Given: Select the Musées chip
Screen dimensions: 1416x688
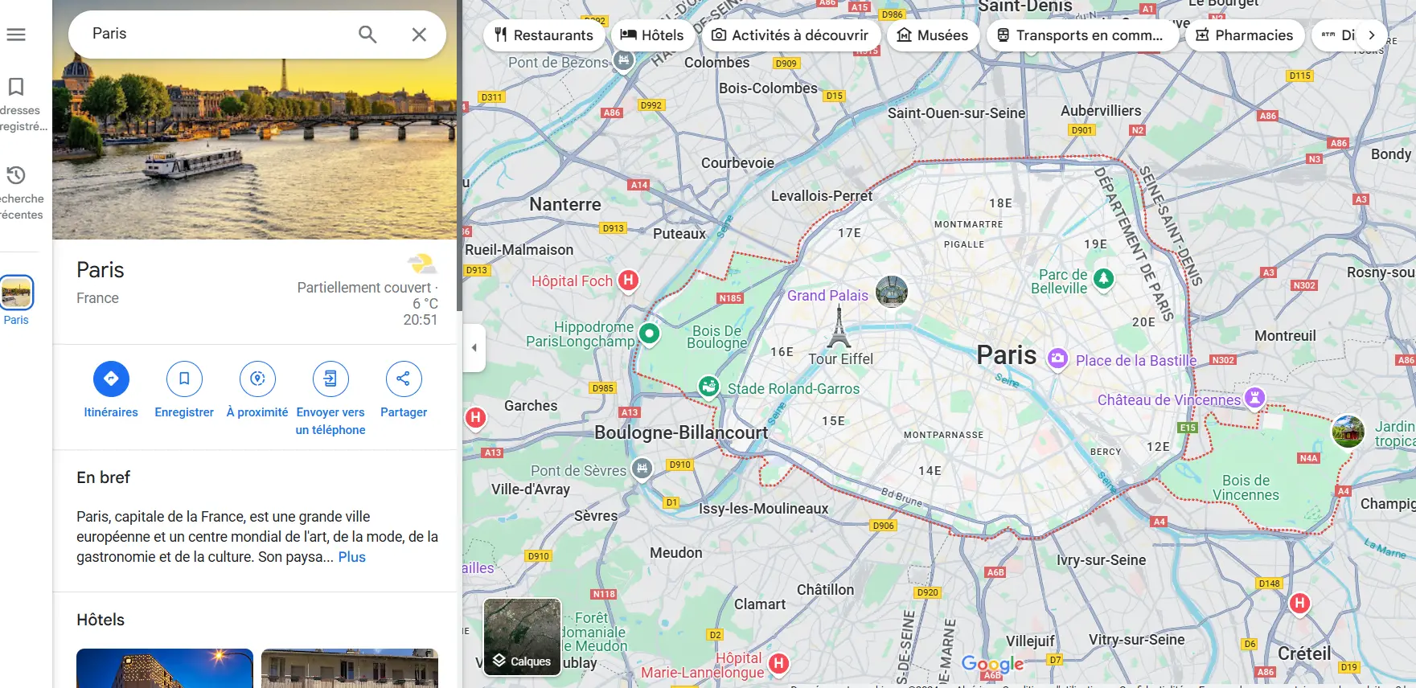Looking at the screenshot, I should point(933,35).
